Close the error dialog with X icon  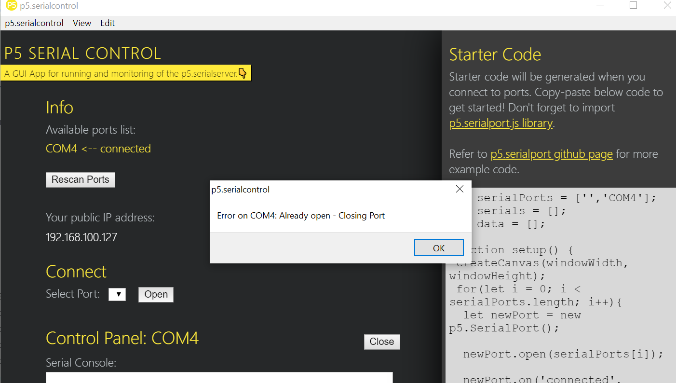point(460,189)
